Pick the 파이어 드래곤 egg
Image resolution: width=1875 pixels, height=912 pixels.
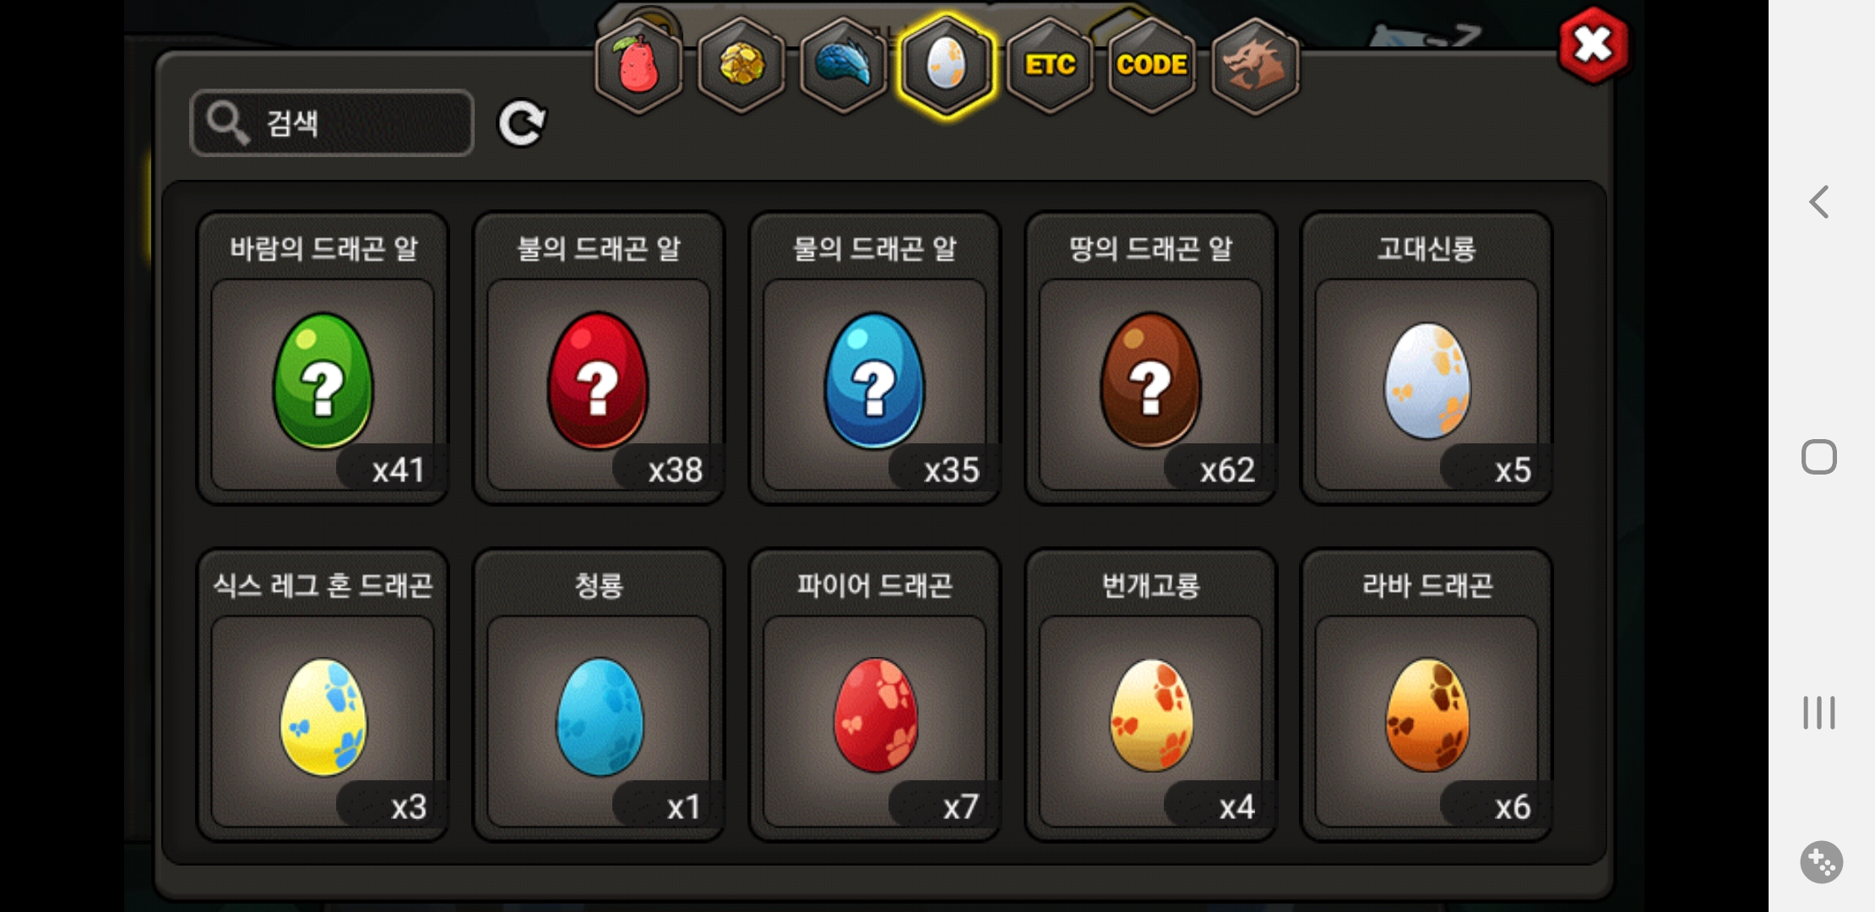875,695
